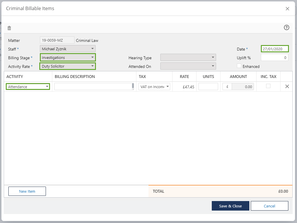
Task: Open the Activity Rate dropdown
Action: coord(68,66)
